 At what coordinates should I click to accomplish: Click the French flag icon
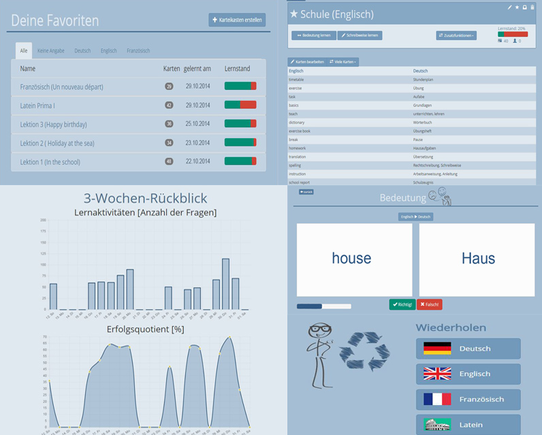click(437, 399)
